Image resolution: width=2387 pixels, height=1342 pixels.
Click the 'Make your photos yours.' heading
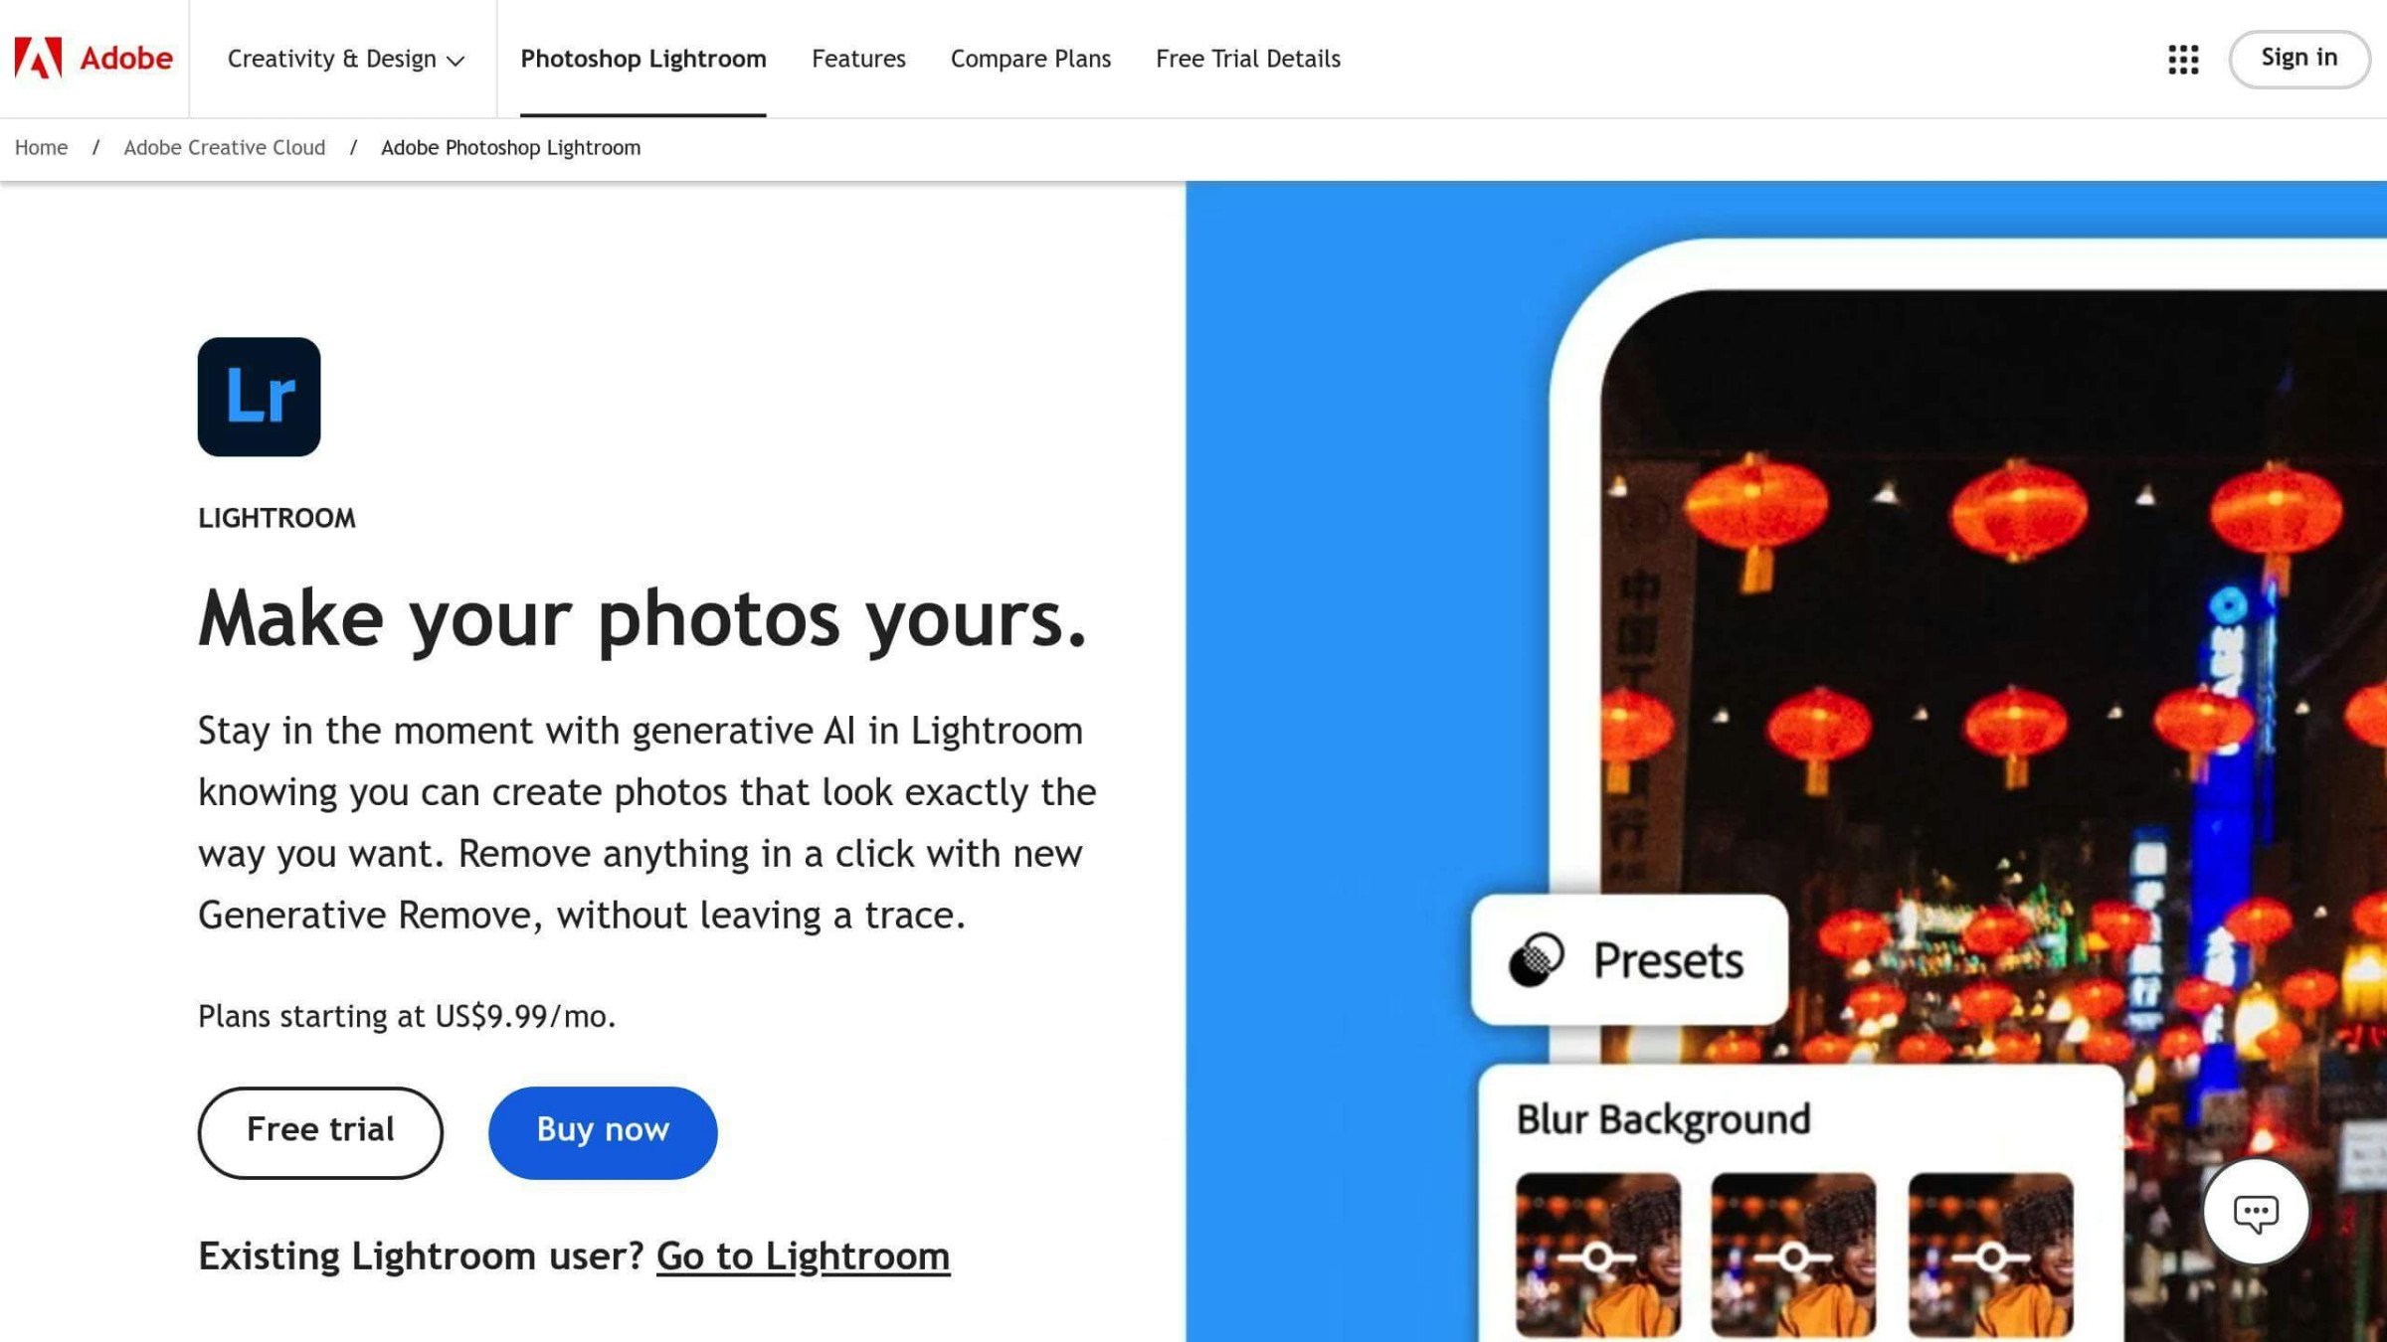(643, 619)
